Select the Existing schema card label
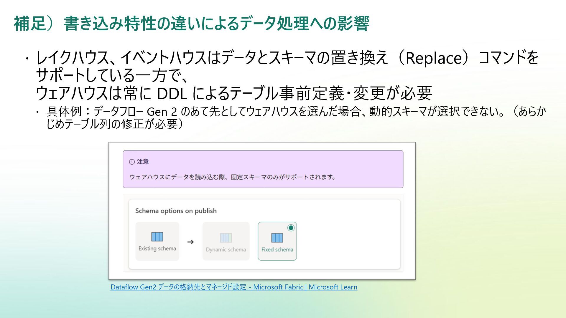The width and height of the screenshot is (566, 318). coord(157,249)
